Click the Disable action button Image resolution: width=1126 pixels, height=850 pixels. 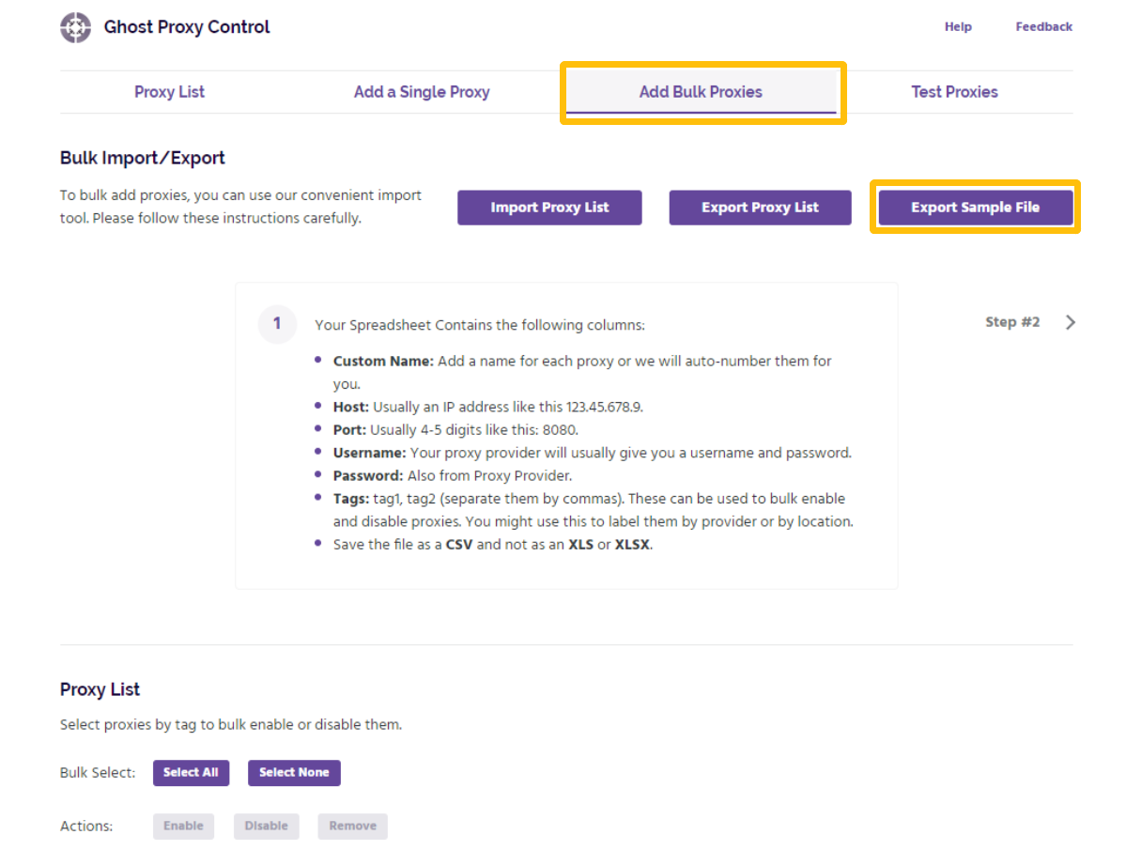click(x=266, y=827)
